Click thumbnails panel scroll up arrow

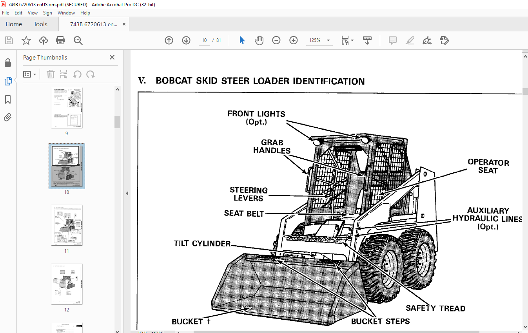pos(117,89)
